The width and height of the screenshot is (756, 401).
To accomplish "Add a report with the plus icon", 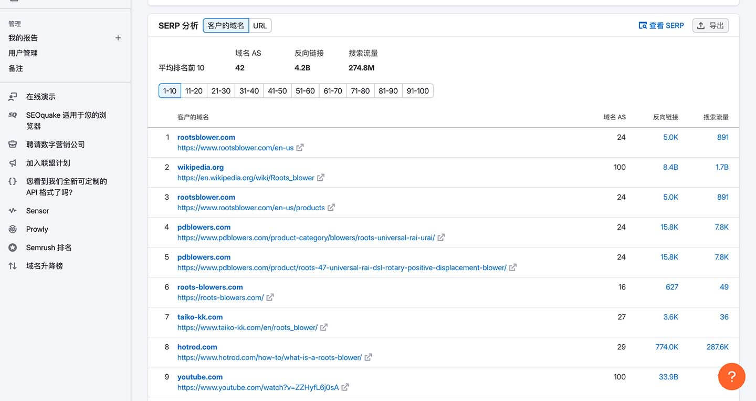I will point(118,38).
